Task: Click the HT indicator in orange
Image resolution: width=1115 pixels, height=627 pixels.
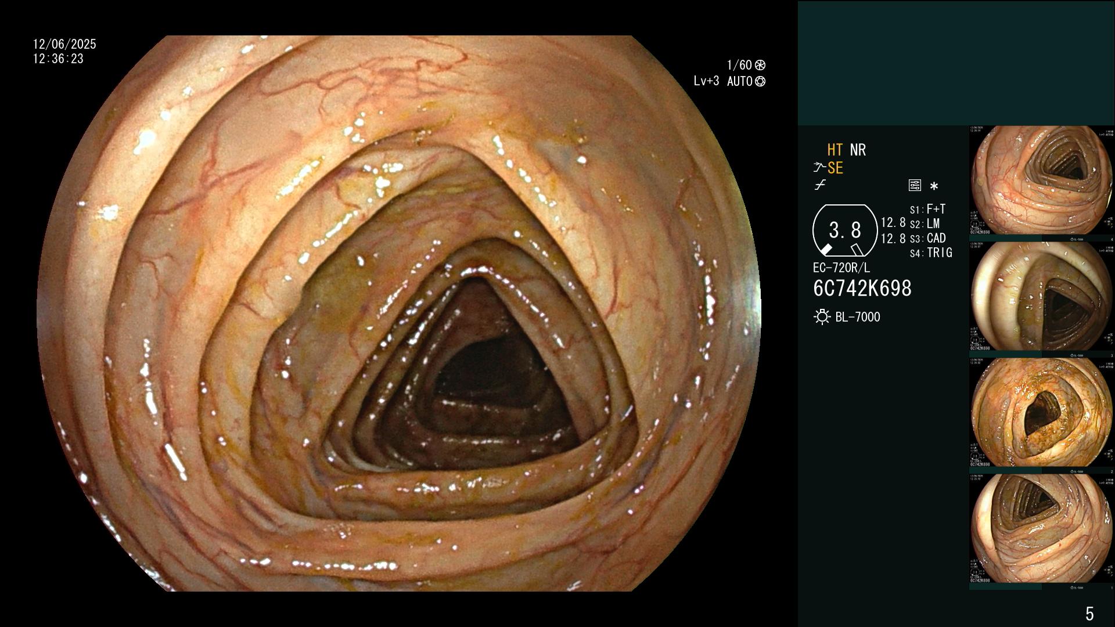Action: (835, 150)
